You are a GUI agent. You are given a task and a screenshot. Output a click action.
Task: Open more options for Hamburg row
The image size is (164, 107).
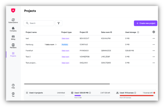pyautogui.click(x=154, y=45)
